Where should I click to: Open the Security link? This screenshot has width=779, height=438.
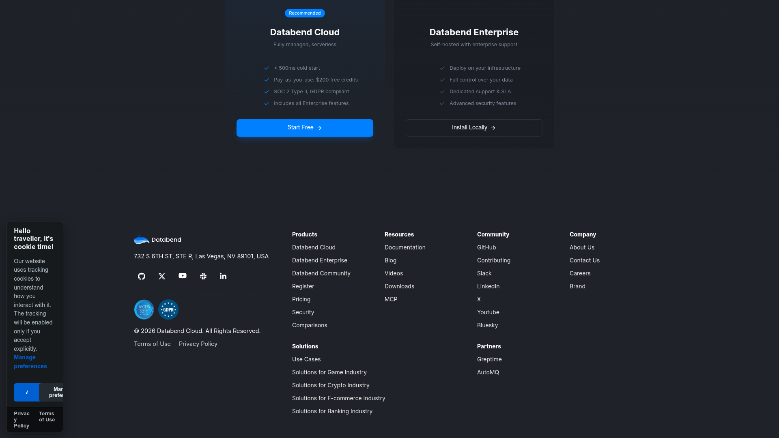[x=303, y=312]
